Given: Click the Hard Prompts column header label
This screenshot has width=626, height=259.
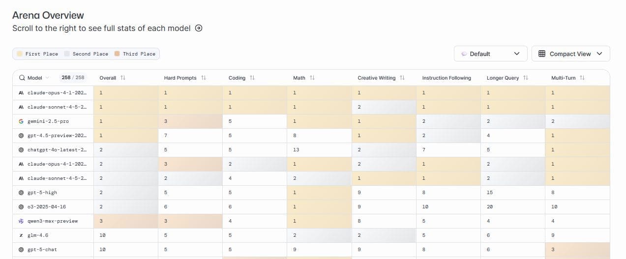Looking at the screenshot, I should pos(180,78).
